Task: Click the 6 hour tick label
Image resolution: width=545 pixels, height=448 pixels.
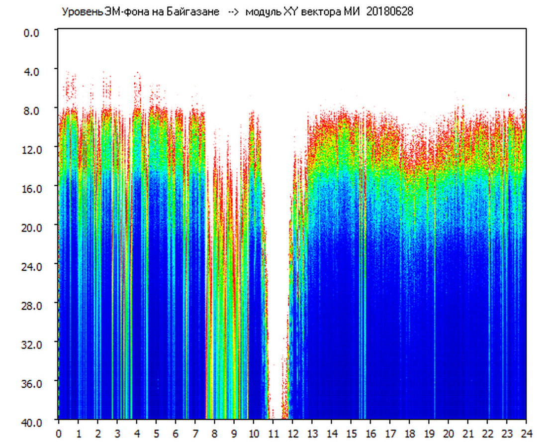Action: click(176, 434)
